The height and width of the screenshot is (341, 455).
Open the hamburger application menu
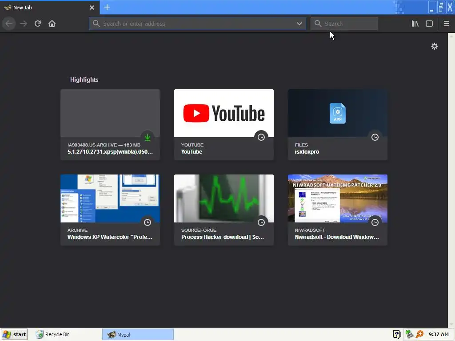pos(446,24)
